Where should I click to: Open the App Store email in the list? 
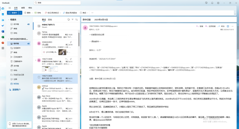(x=56, y=99)
